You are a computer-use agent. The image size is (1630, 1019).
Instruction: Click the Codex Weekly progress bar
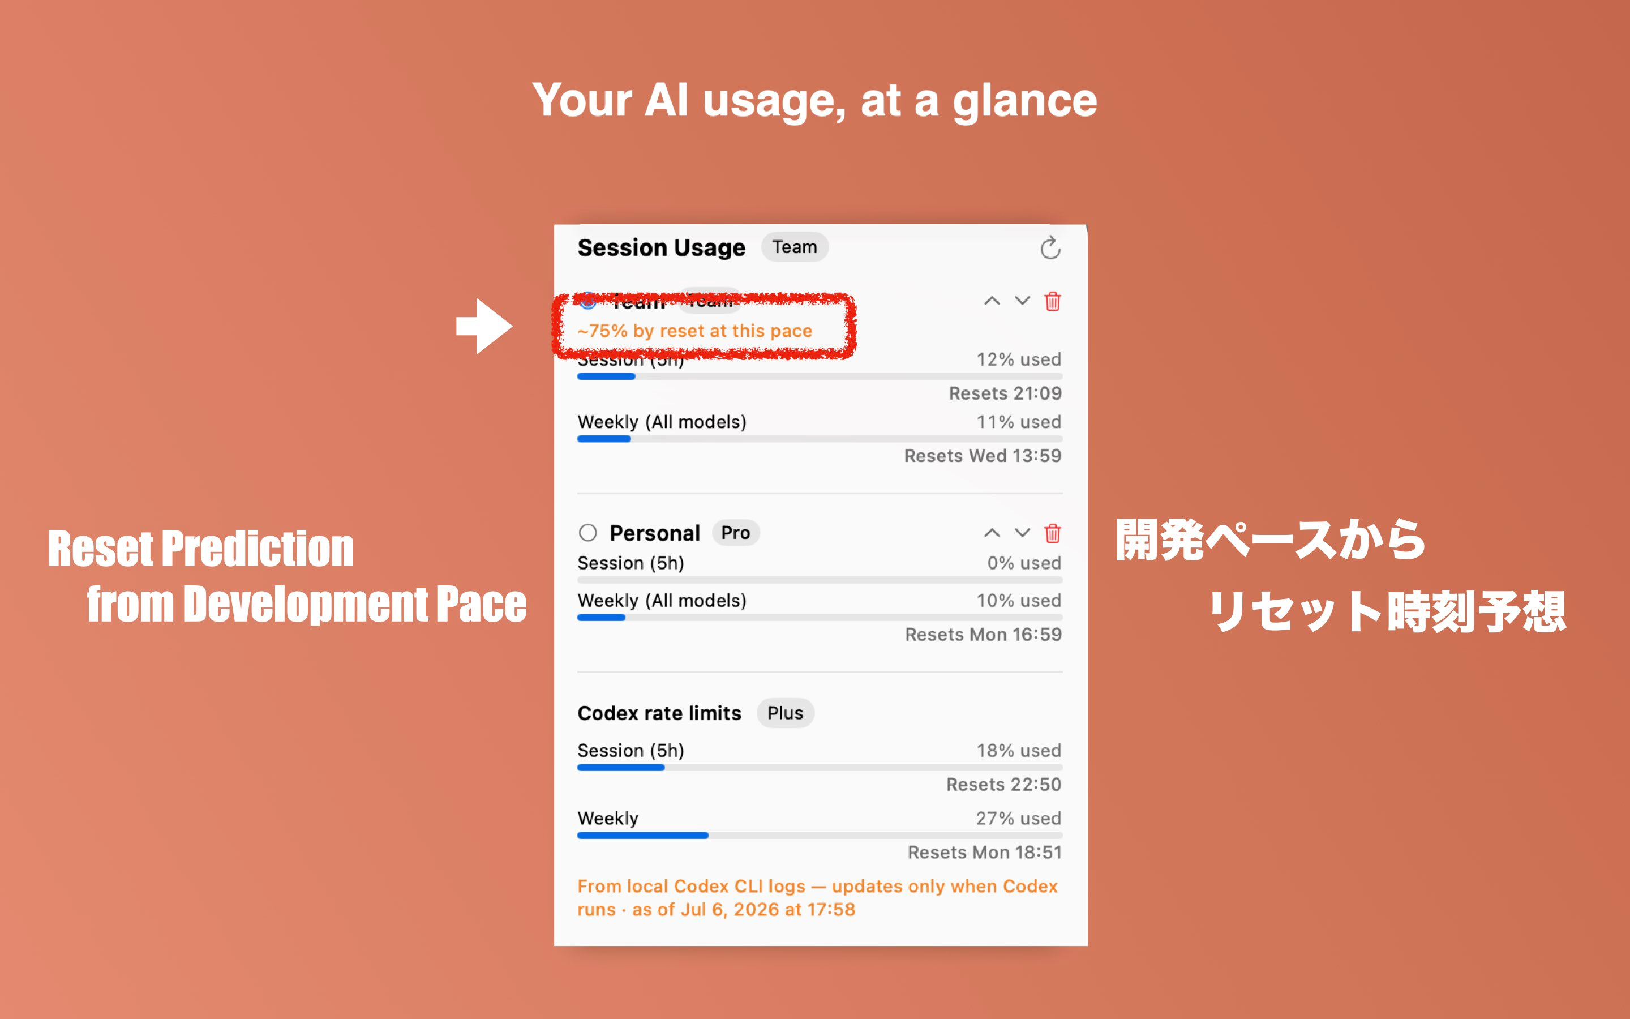[x=820, y=836]
